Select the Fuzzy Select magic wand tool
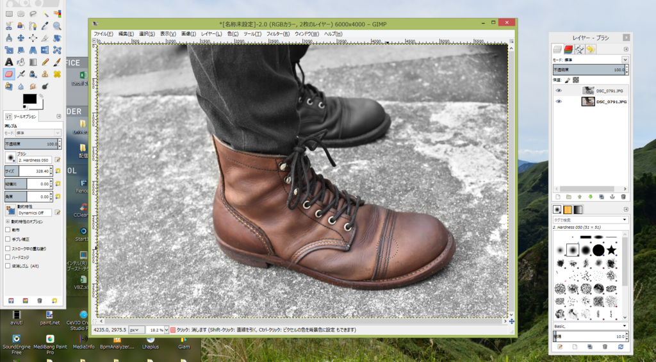The image size is (656, 362). (45, 14)
